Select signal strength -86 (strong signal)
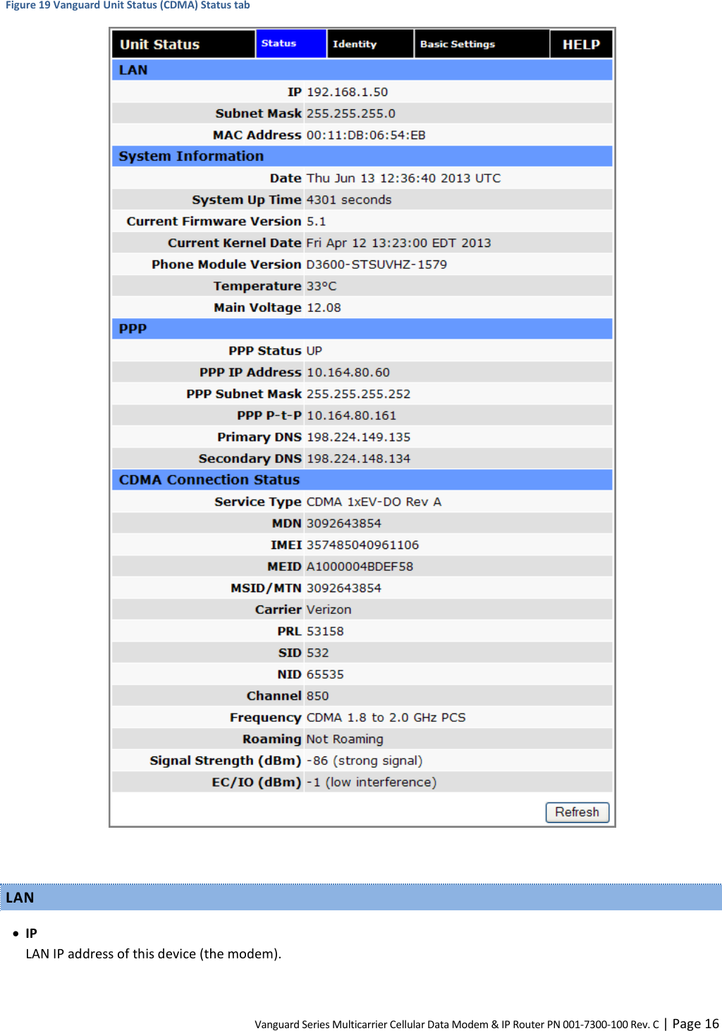Screen dimensions: 722x1031 365,761
